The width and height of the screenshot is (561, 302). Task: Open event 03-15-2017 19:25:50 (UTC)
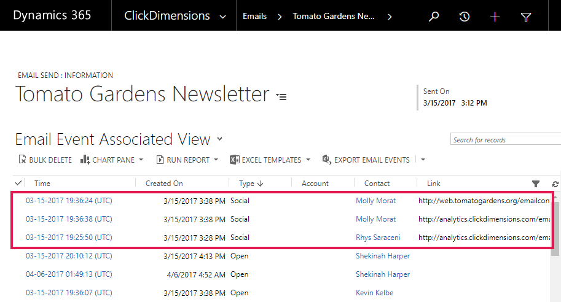click(69, 238)
